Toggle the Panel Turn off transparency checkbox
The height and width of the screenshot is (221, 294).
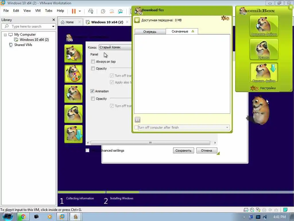[x=112, y=76]
